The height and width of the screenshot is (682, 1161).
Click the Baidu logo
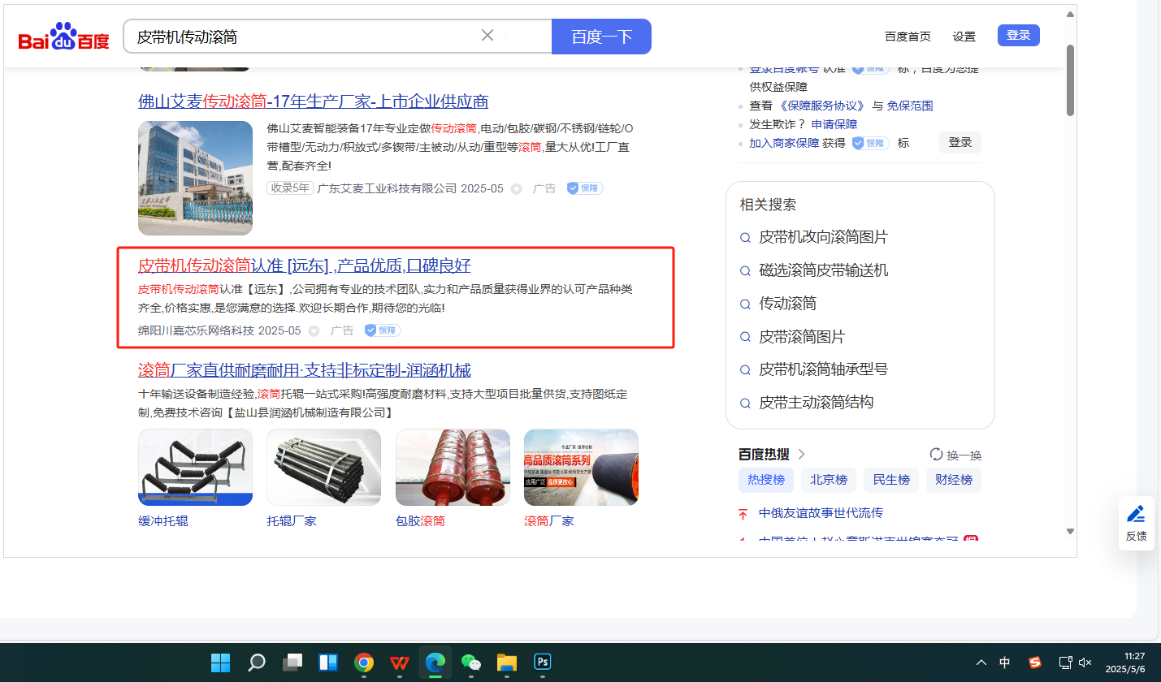click(x=64, y=37)
